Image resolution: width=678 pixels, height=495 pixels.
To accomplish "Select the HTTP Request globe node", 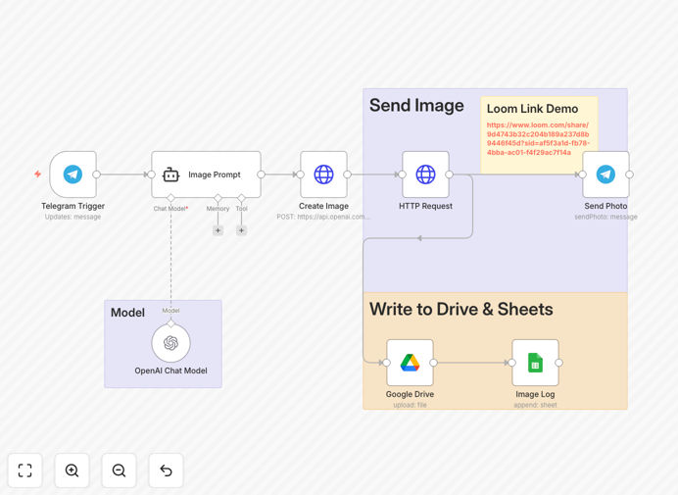I will coord(425,174).
